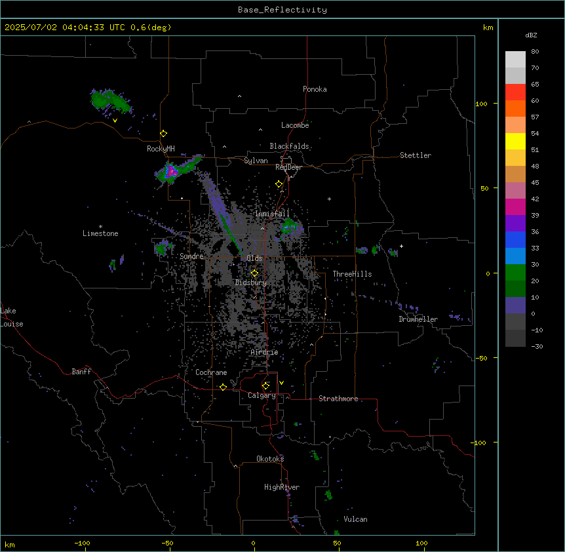Click the RedDeer label
This screenshot has width=565, height=552.
(x=288, y=167)
